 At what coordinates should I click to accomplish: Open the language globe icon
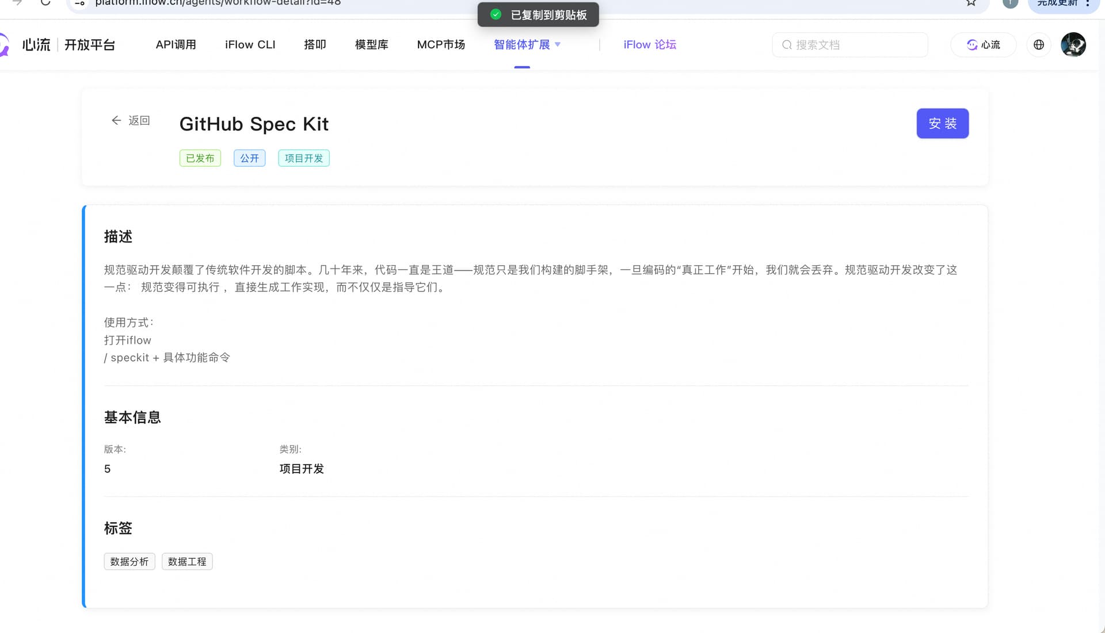[1039, 45]
